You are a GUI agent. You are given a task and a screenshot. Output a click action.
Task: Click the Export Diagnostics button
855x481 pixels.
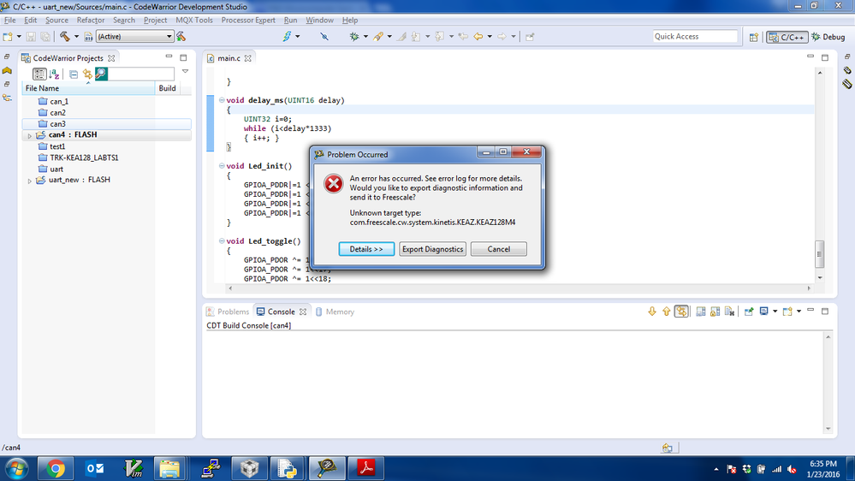[x=432, y=249]
